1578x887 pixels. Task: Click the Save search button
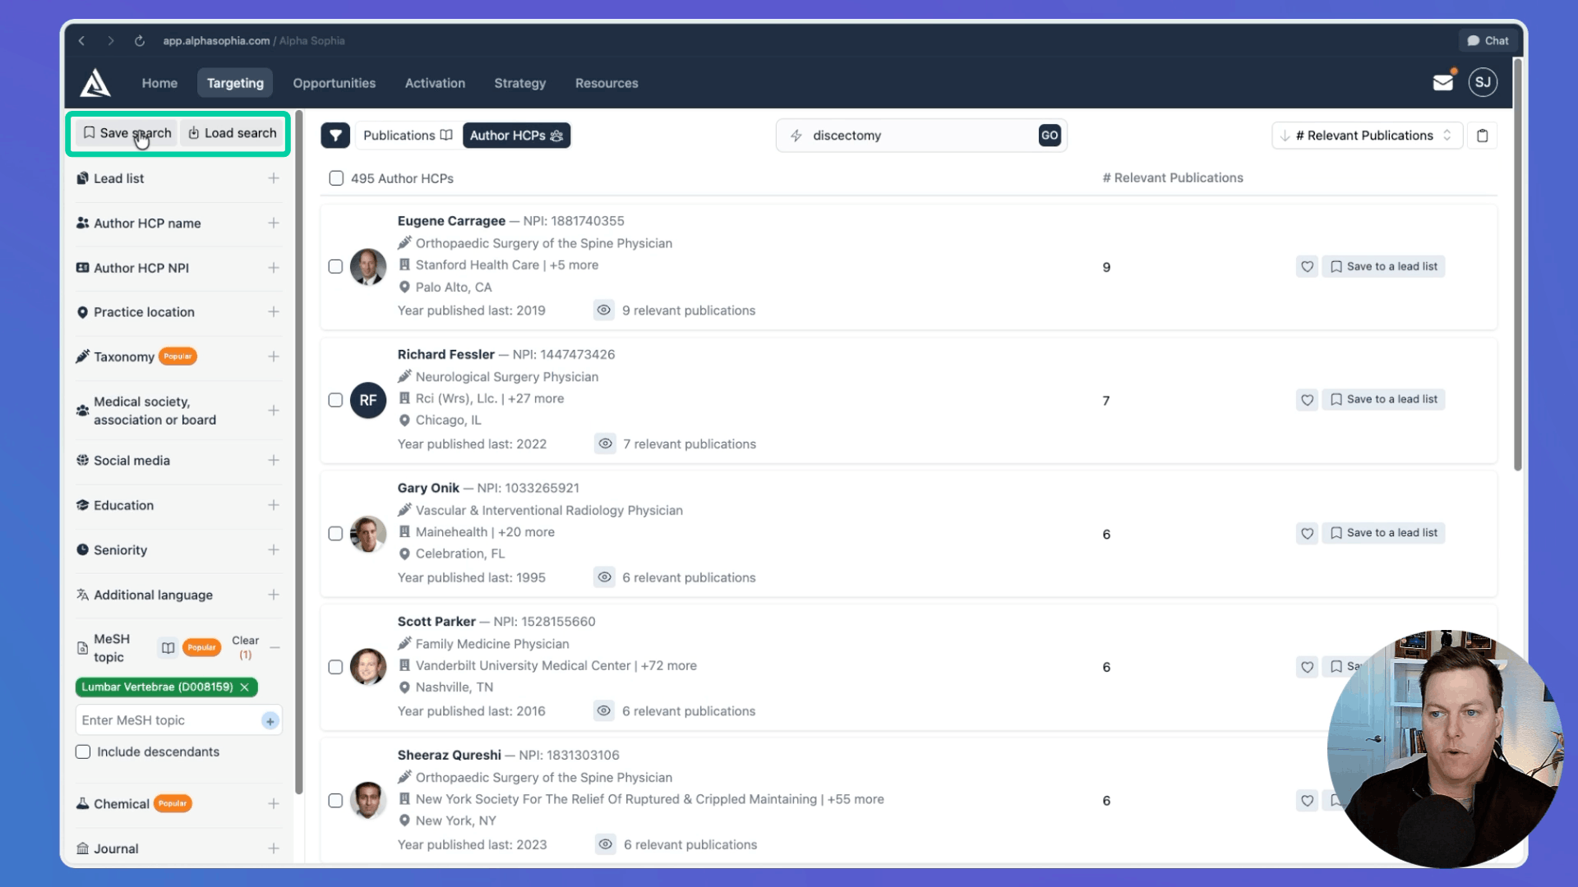click(125, 132)
